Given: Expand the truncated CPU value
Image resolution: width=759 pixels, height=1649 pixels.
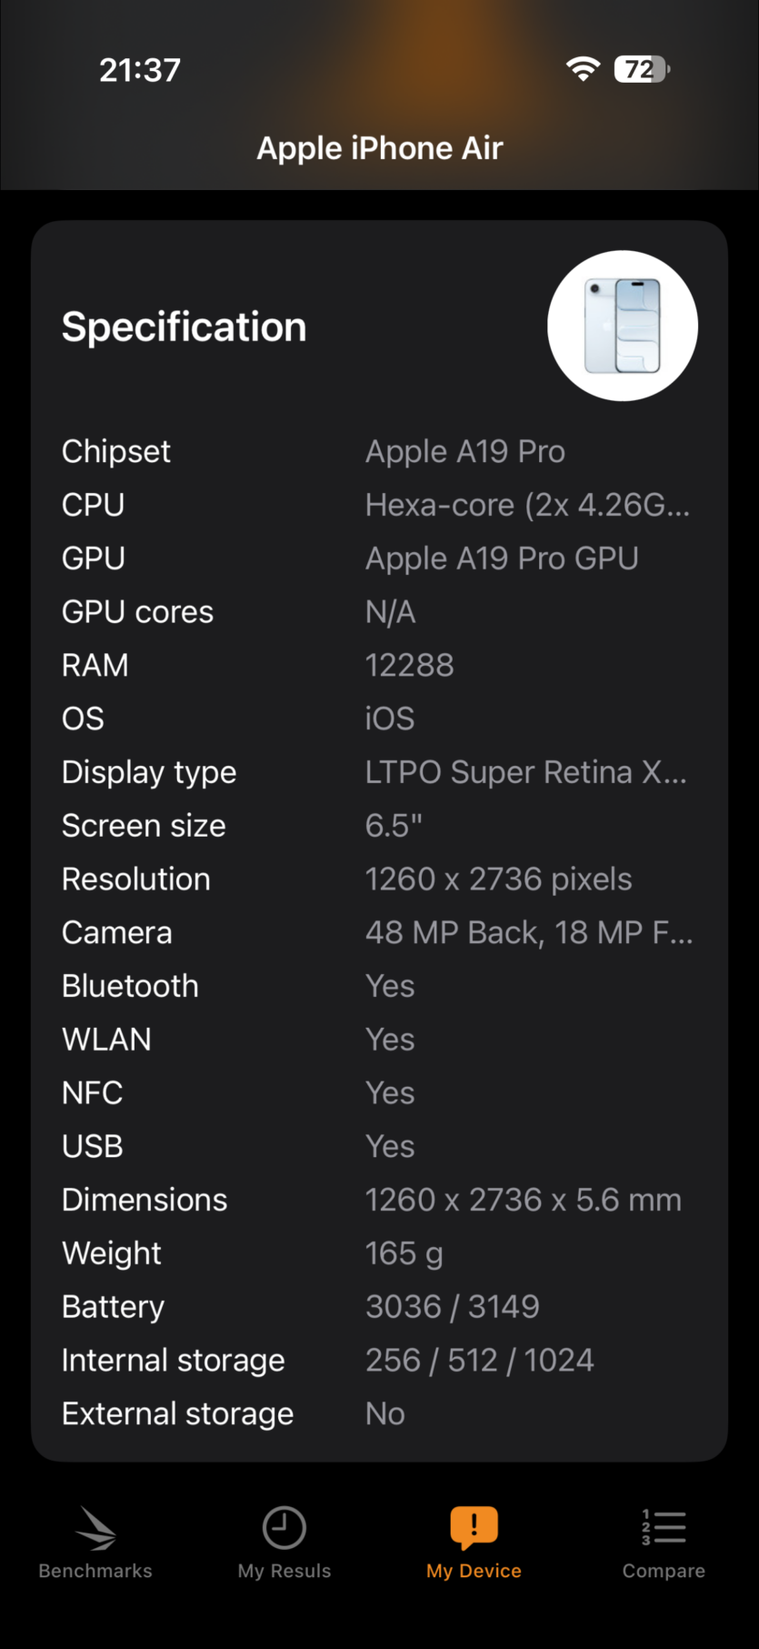Looking at the screenshot, I should (x=527, y=505).
